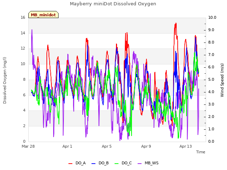Click the 7.0 value on wind speed axis
Viewport: 227px width, 170px height.
coord(211,55)
